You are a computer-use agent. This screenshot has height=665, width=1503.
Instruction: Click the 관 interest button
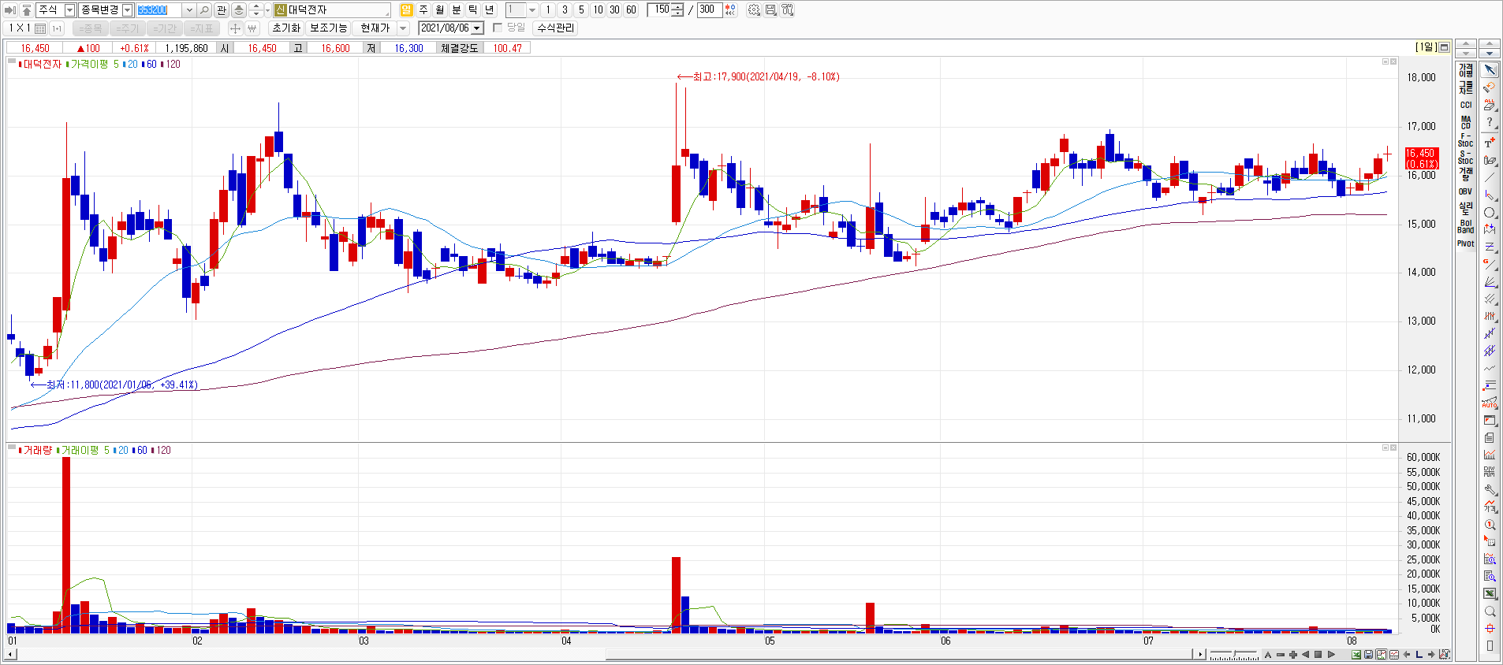point(222,9)
